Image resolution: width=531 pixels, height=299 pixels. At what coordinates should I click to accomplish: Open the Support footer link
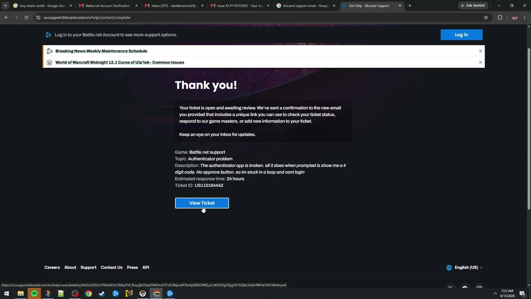click(x=88, y=267)
